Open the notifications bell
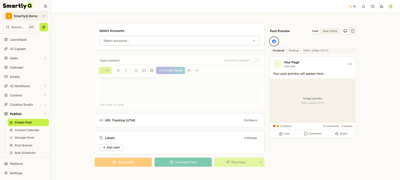The height and width of the screenshot is (180, 400). 364,7
